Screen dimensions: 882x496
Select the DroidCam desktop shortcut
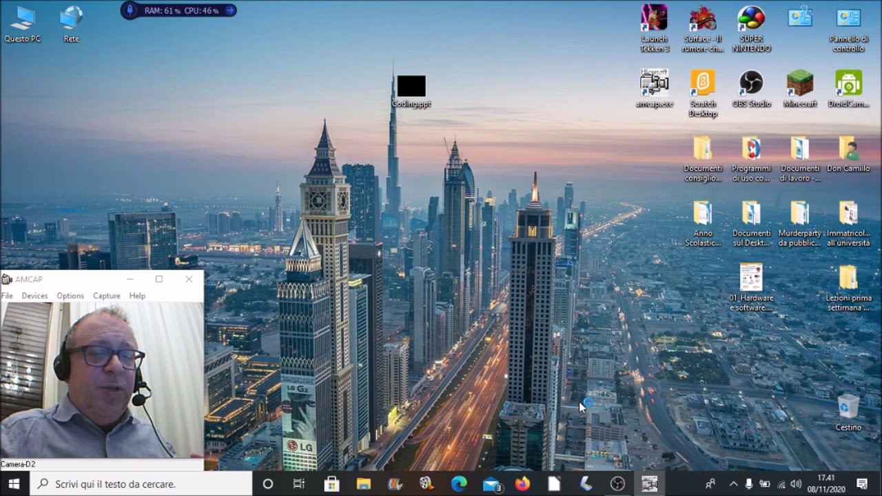click(x=848, y=88)
